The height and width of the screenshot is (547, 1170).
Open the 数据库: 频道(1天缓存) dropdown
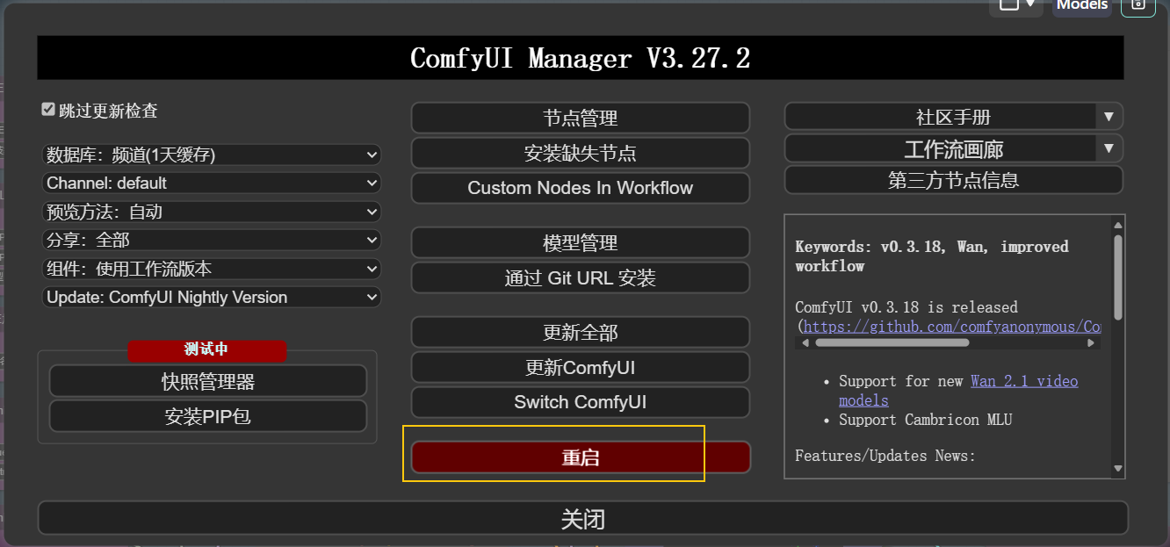coord(212,155)
